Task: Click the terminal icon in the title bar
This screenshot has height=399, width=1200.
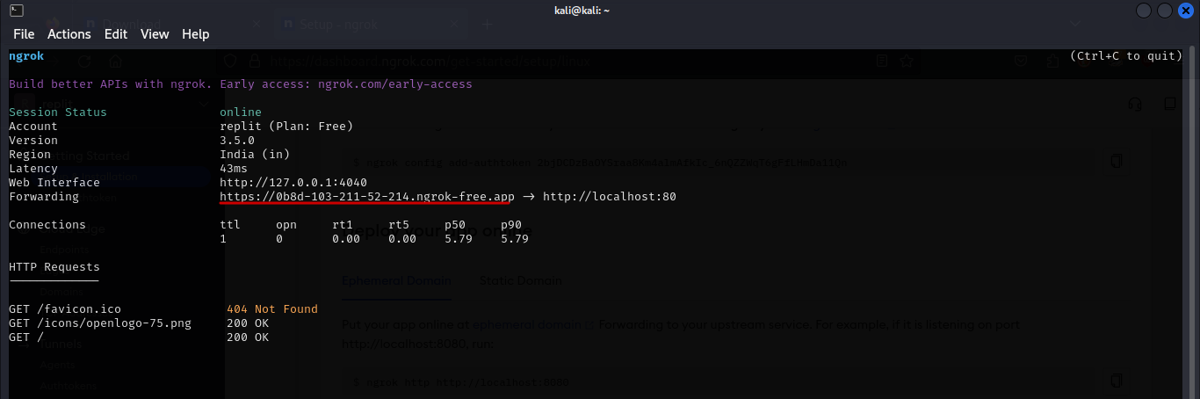Action: click(x=17, y=10)
